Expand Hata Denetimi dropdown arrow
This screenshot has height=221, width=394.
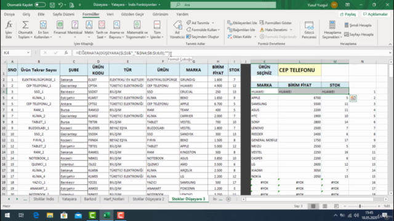coord(291,30)
